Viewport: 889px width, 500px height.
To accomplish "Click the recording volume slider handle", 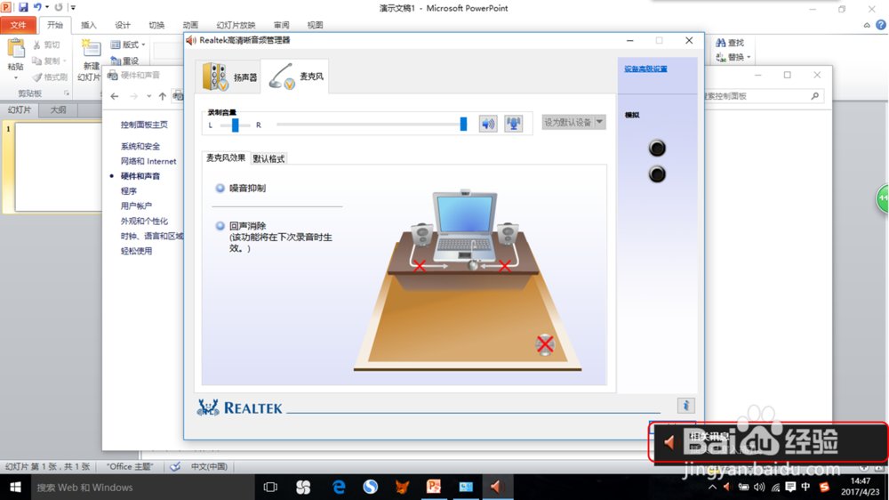I will [x=463, y=124].
